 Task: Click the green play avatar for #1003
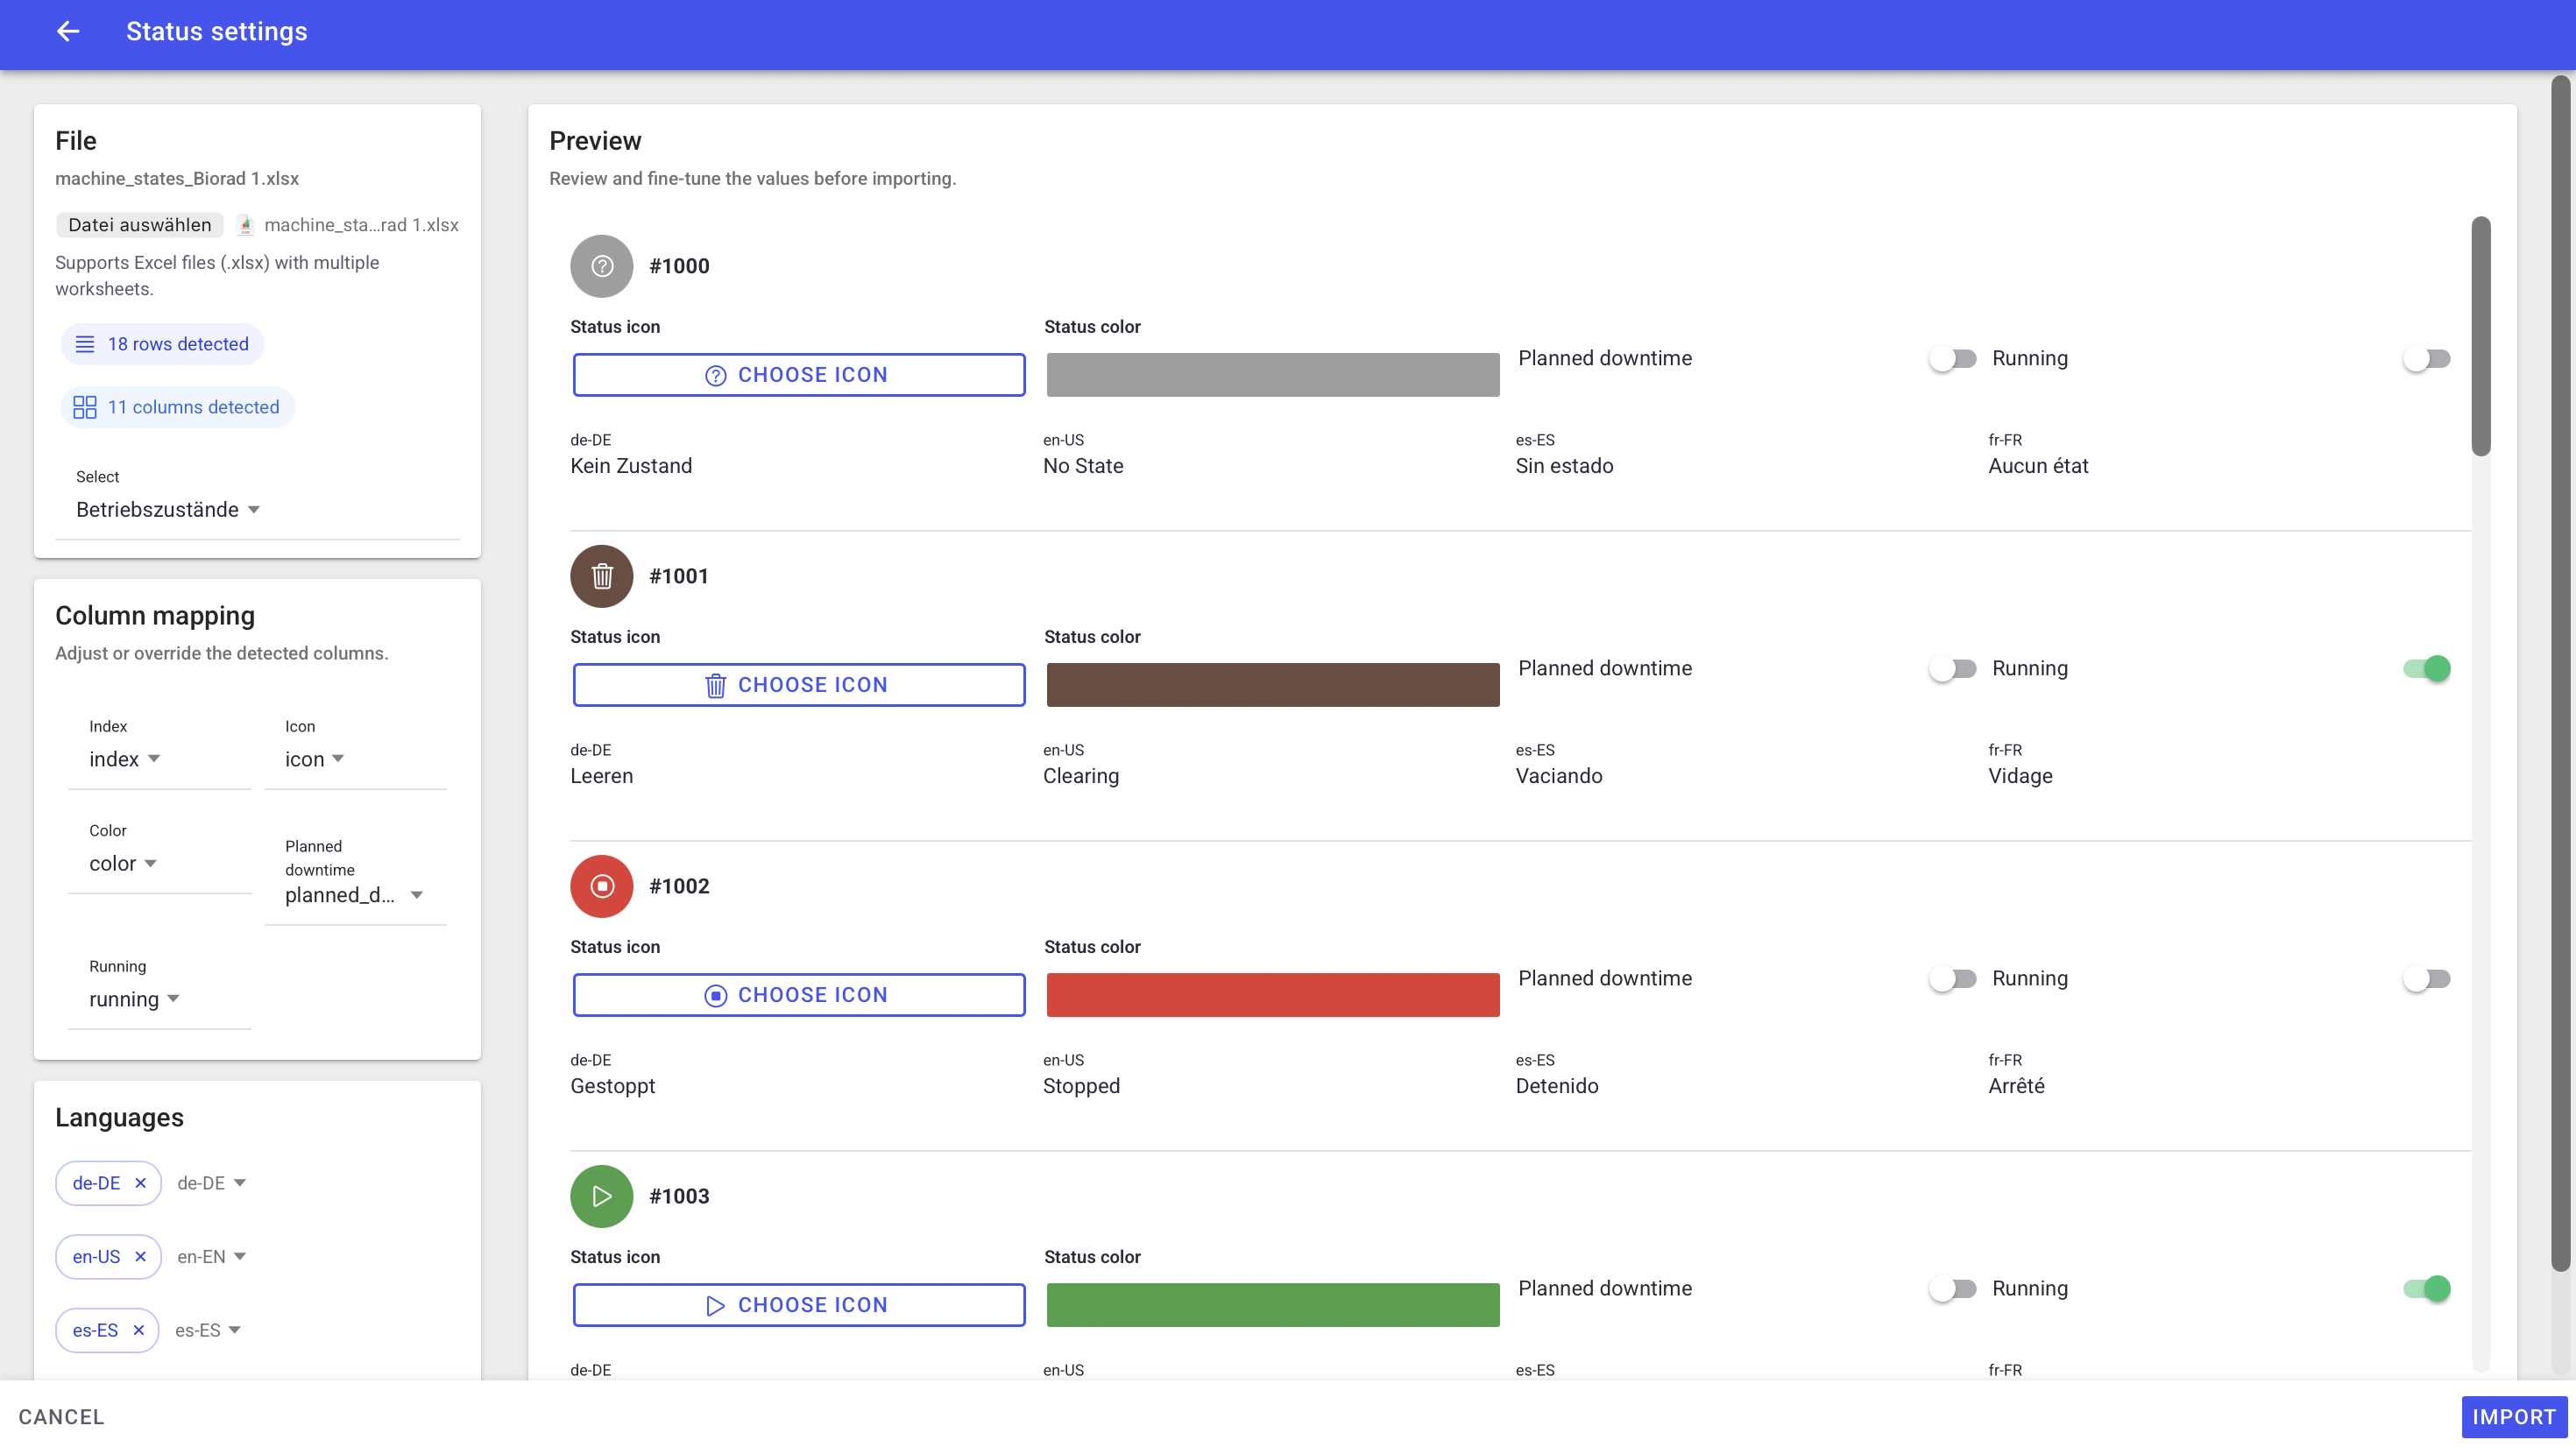(x=601, y=1196)
